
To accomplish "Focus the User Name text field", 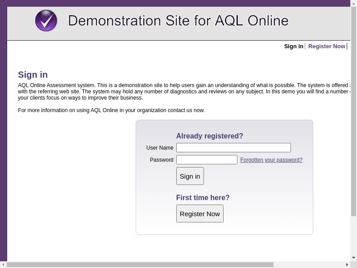I will click(x=233, y=148).
